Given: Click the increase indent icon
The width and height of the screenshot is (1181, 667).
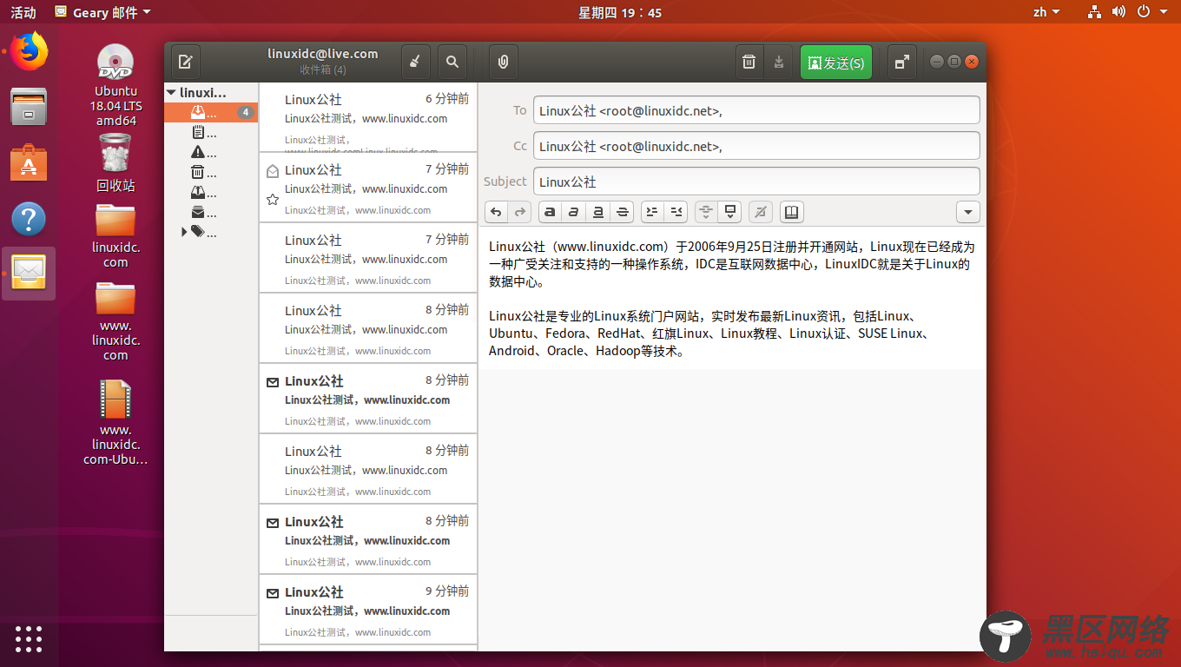Looking at the screenshot, I should (x=652, y=212).
